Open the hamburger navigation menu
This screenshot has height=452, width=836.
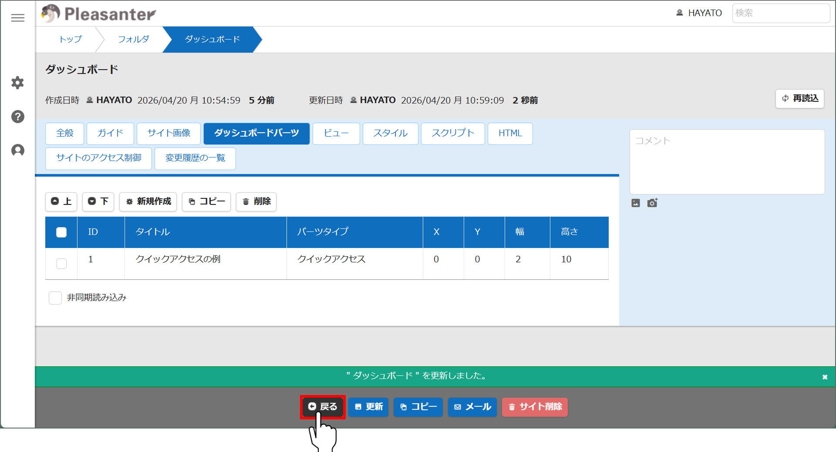[x=18, y=18]
